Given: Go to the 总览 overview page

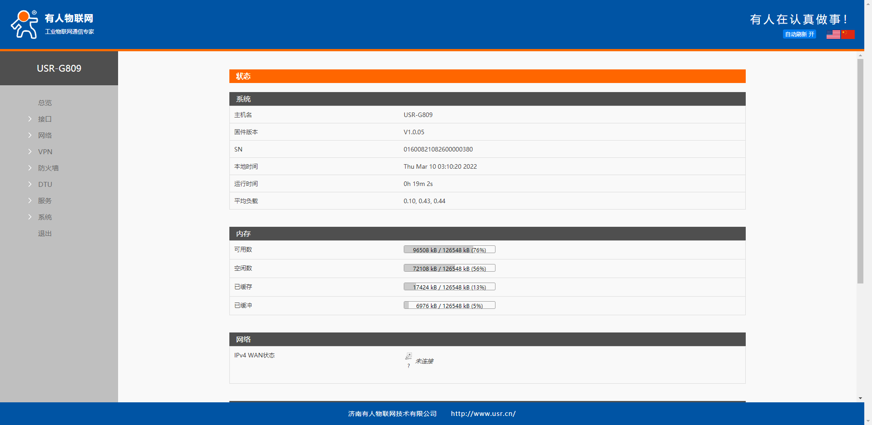Looking at the screenshot, I should click(x=45, y=103).
